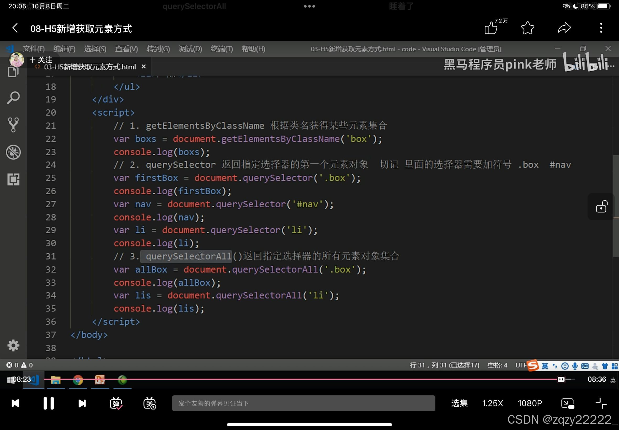Open Chrome from the Windows taskbar
619x430 pixels.
pyautogui.click(x=78, y=380)
